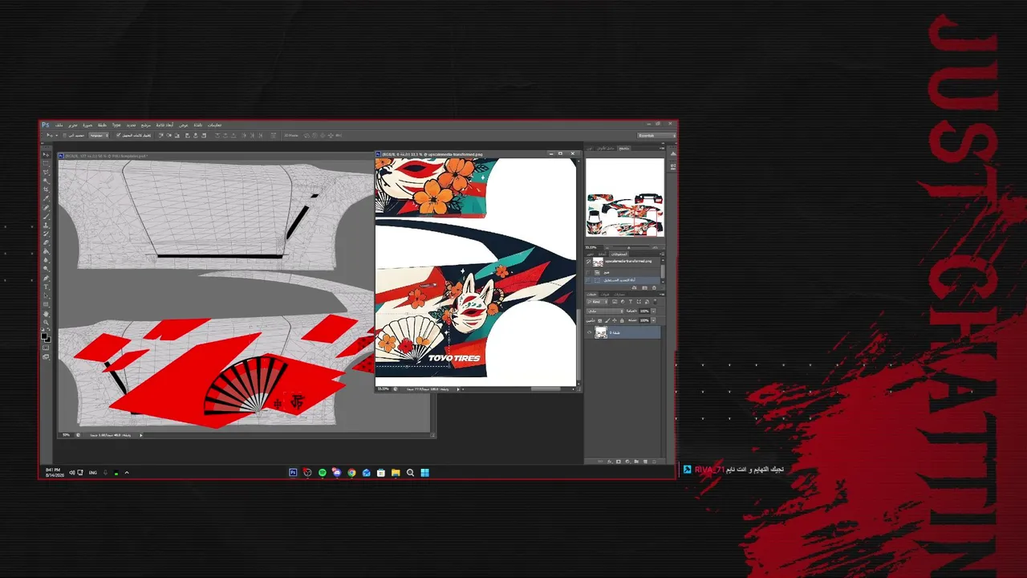1027x578 pixels.
Task: Select the Hand tool
Action: click(47, 313)
